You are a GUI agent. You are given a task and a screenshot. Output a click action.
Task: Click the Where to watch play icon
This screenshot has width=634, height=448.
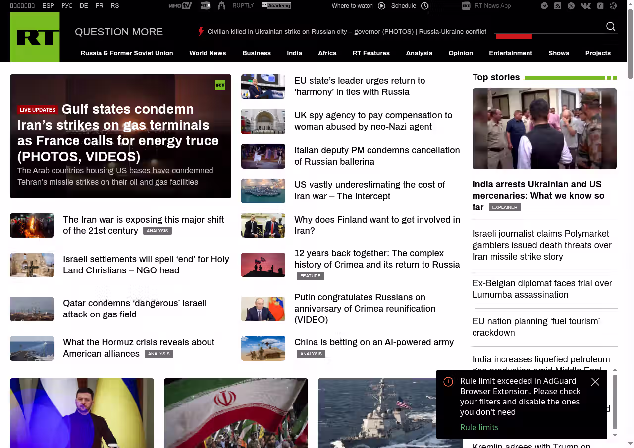pos(381,6)
